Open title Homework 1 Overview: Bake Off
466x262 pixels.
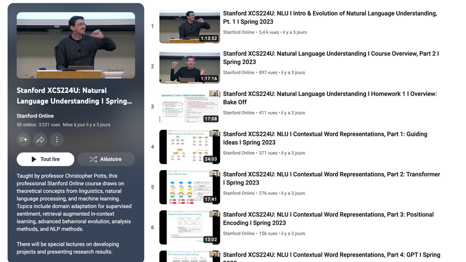330,98
